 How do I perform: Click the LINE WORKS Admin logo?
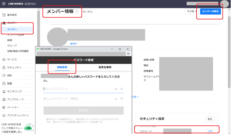click(x=22, y=4)
